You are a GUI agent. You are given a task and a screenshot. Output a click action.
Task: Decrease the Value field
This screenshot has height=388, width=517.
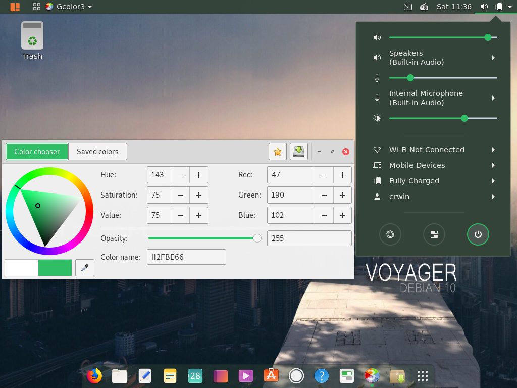tap(180, 215)
